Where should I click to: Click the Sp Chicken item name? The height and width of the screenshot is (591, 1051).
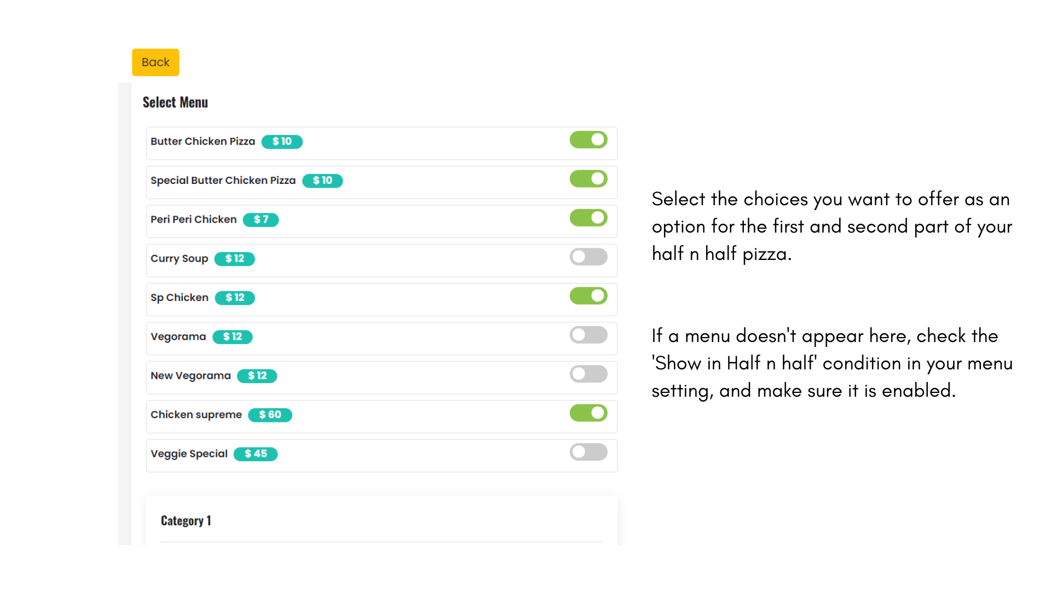pos(180,298)
